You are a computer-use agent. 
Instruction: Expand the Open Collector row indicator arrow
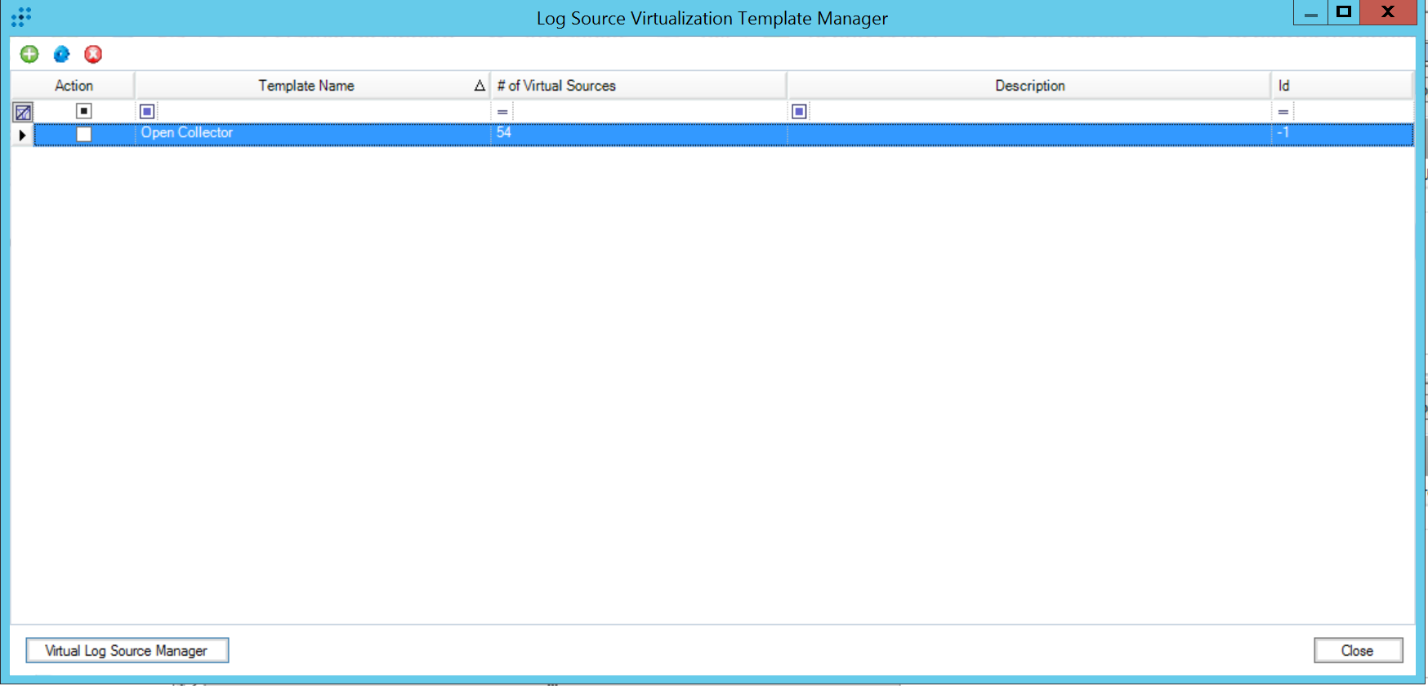pos(22,135)
